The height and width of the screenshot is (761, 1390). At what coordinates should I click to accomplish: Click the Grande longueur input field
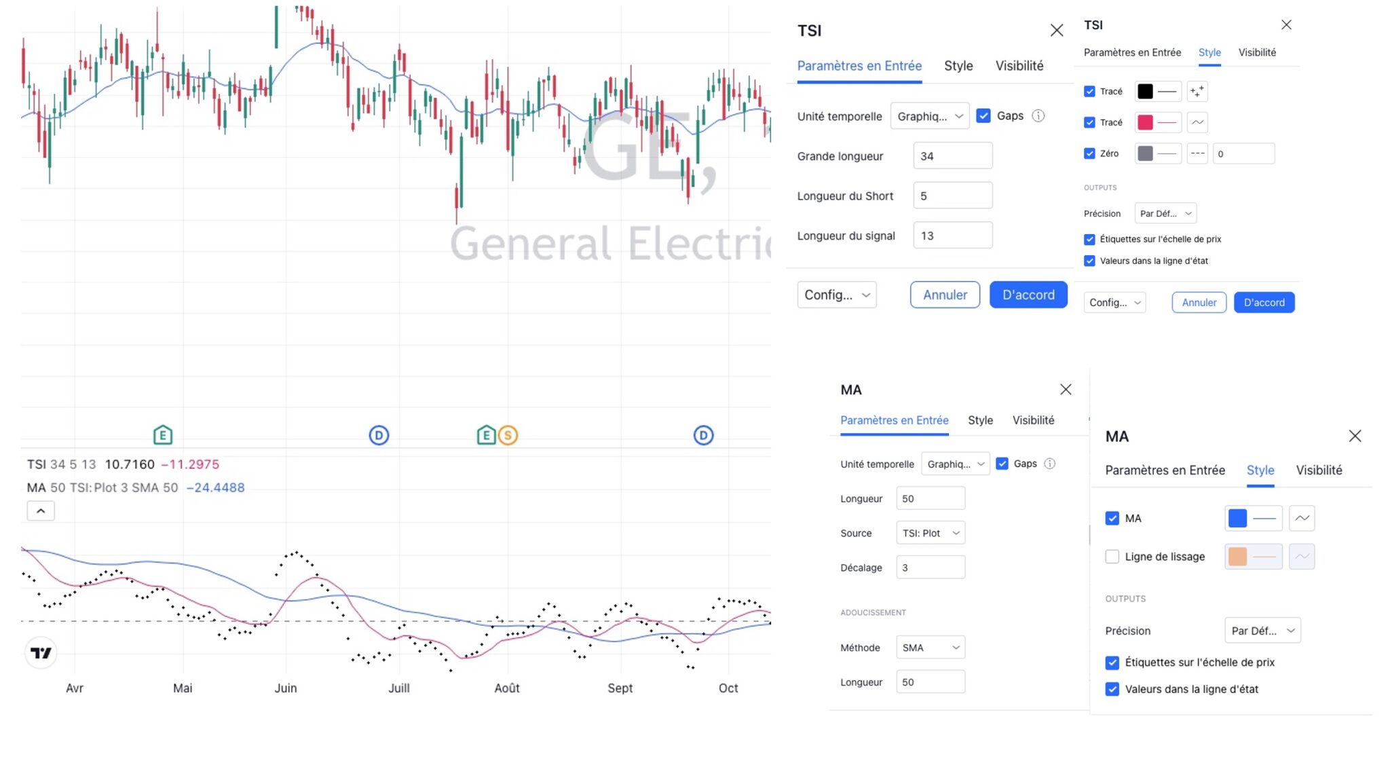[952, 156]
